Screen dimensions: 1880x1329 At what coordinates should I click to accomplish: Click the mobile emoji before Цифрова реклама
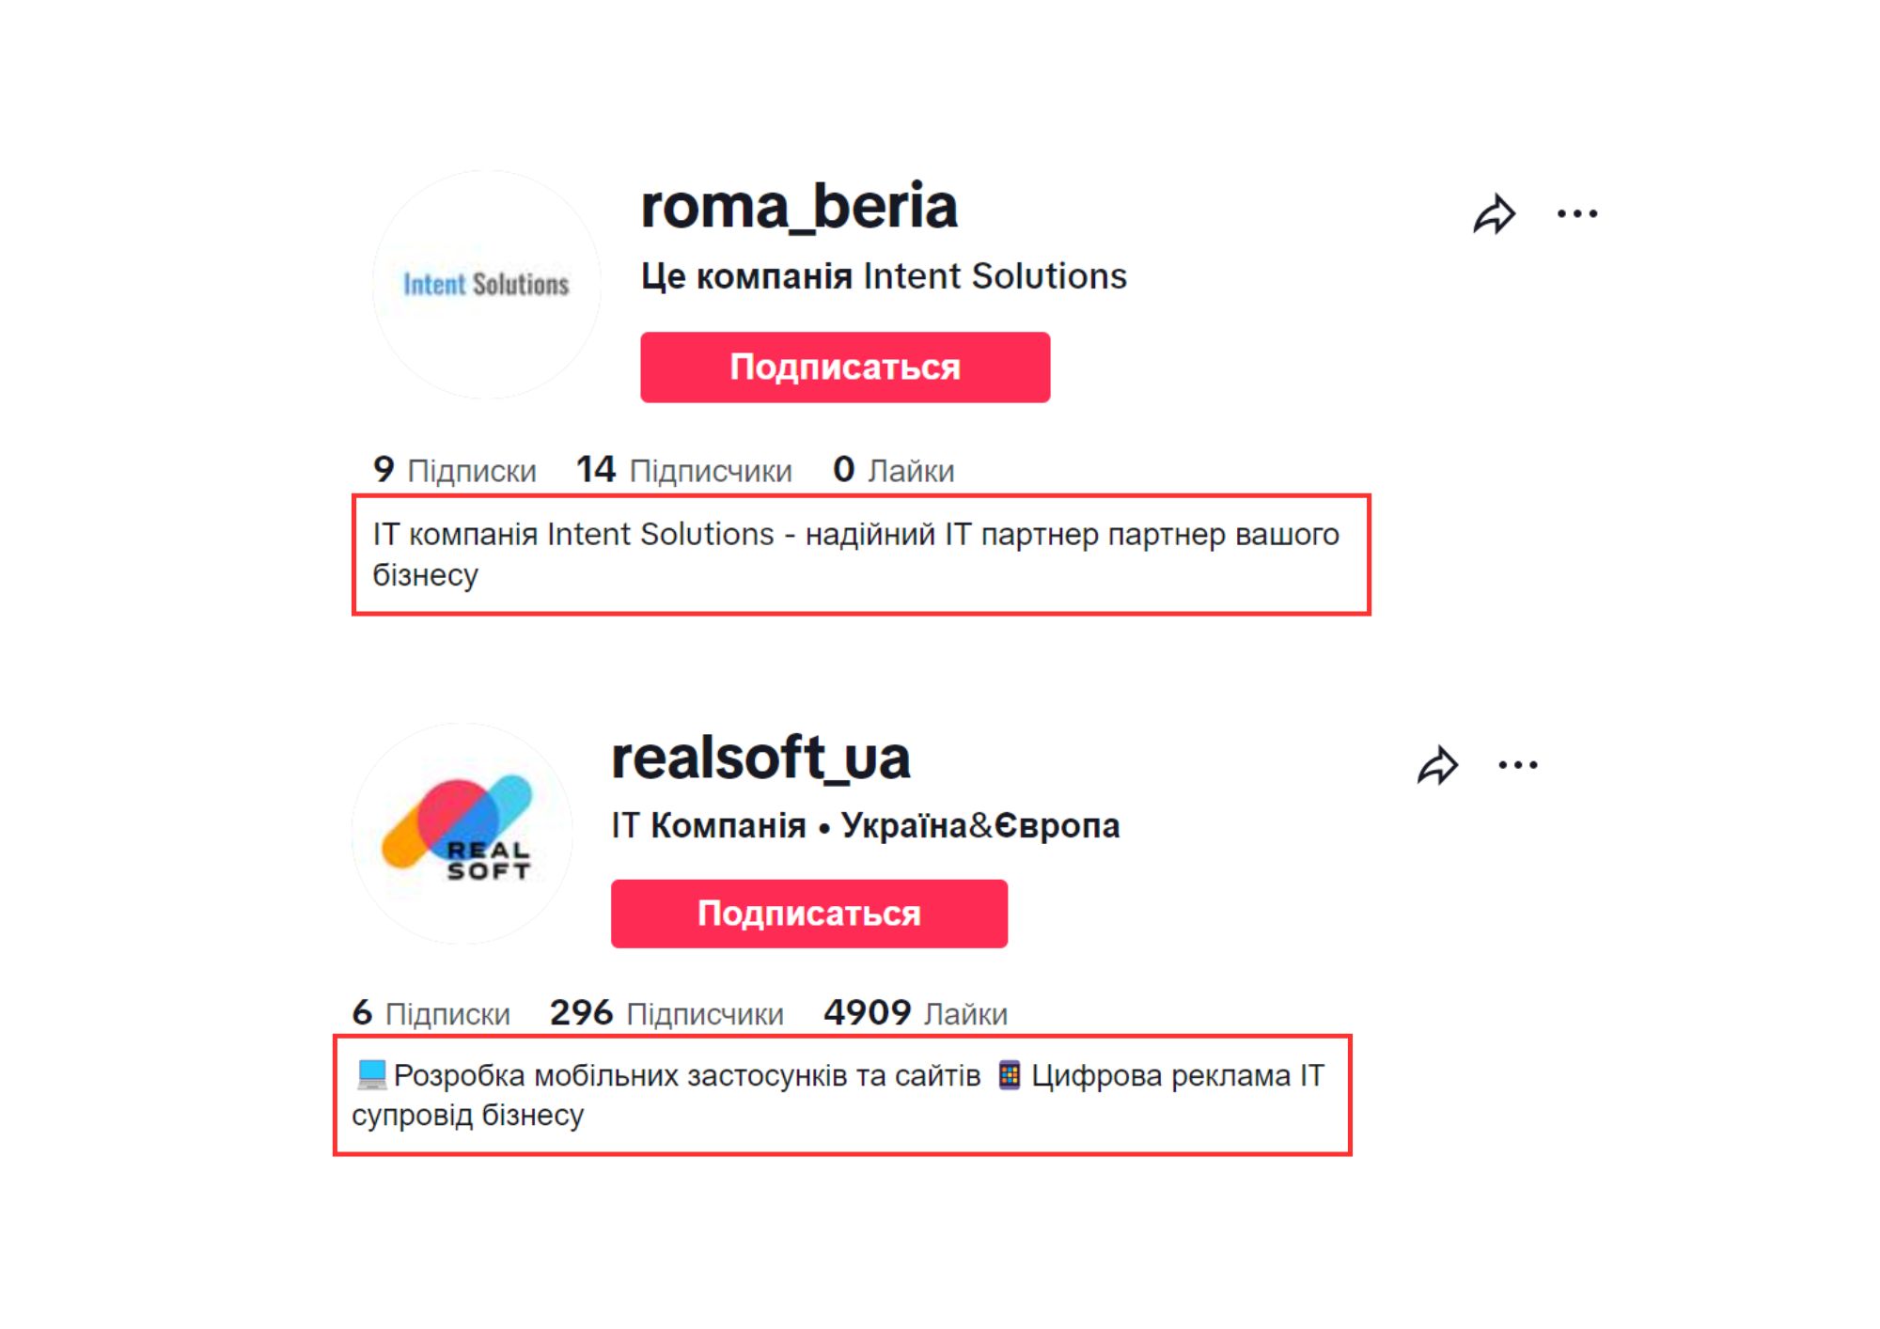(1009, 1074)
